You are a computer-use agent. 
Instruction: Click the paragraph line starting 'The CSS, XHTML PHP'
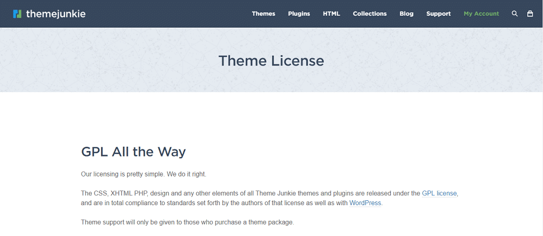tap(250, 193)
